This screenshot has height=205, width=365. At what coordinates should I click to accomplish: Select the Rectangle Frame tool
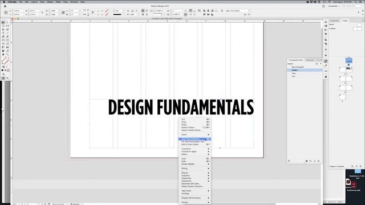3,40
